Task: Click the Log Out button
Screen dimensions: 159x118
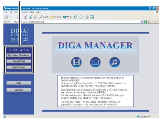Action: (19, 90)
